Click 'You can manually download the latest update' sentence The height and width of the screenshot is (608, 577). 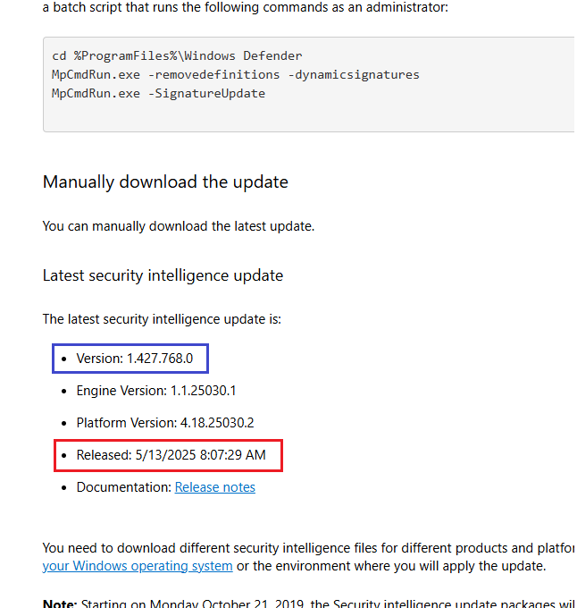click(178, 226)
